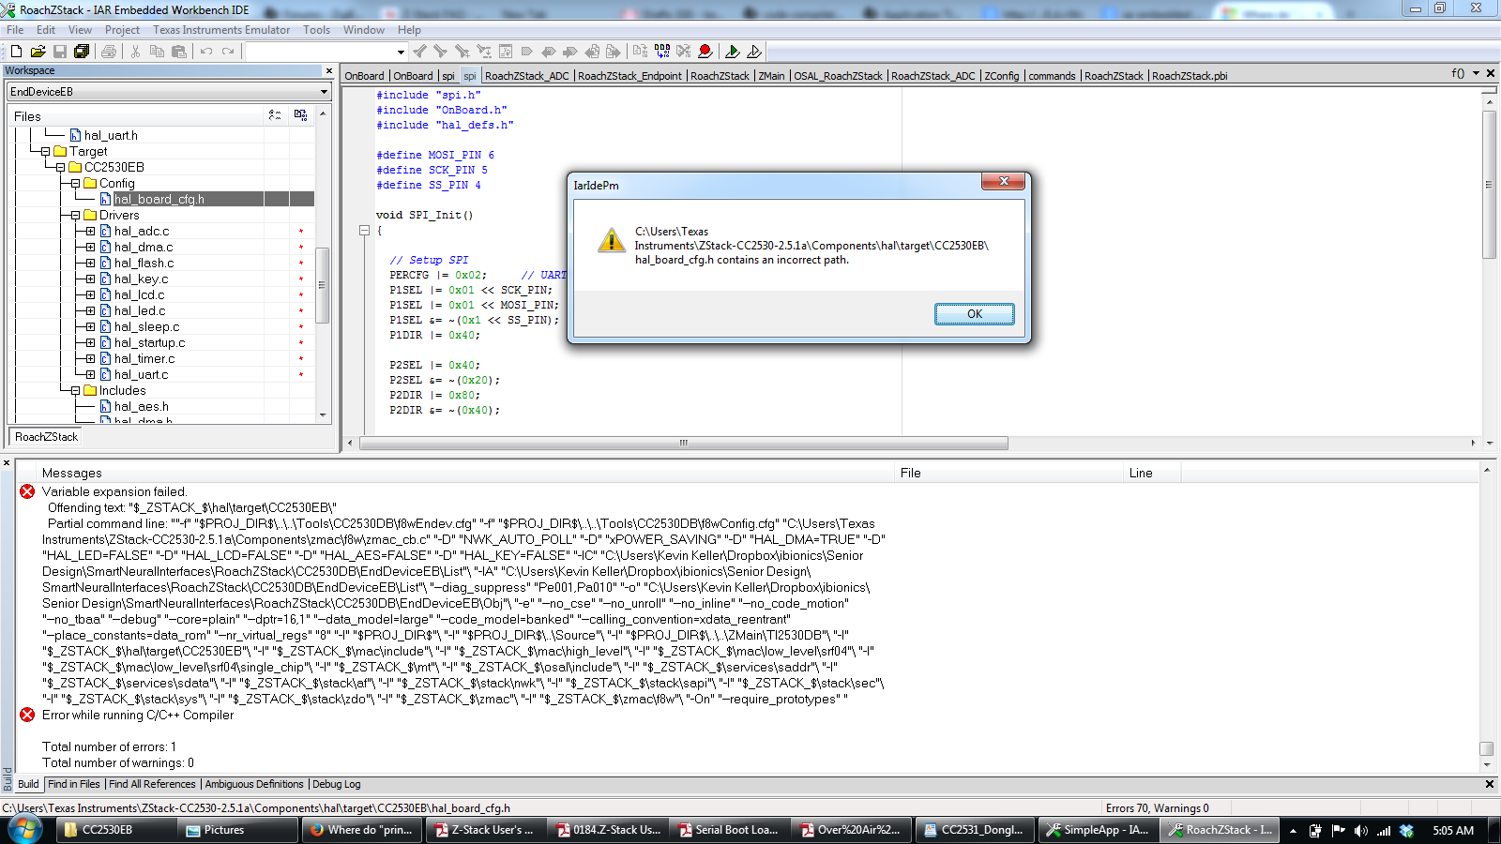
Task: Select the Find in Files output tab
Action: (x=73, y=784)
